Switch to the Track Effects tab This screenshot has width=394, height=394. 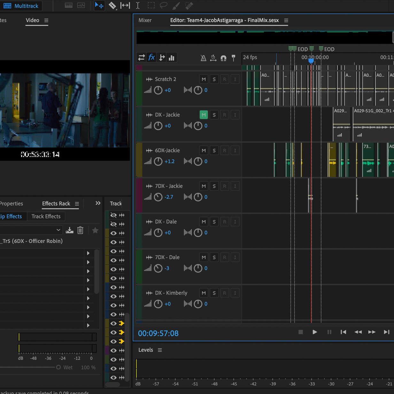pos(46,216)
